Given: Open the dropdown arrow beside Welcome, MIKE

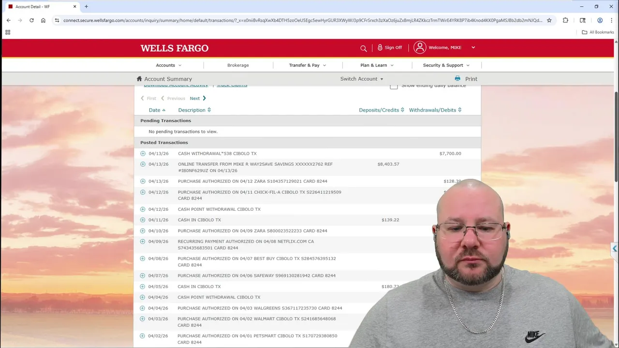Looking at the screenshot, I should point(473,47).
